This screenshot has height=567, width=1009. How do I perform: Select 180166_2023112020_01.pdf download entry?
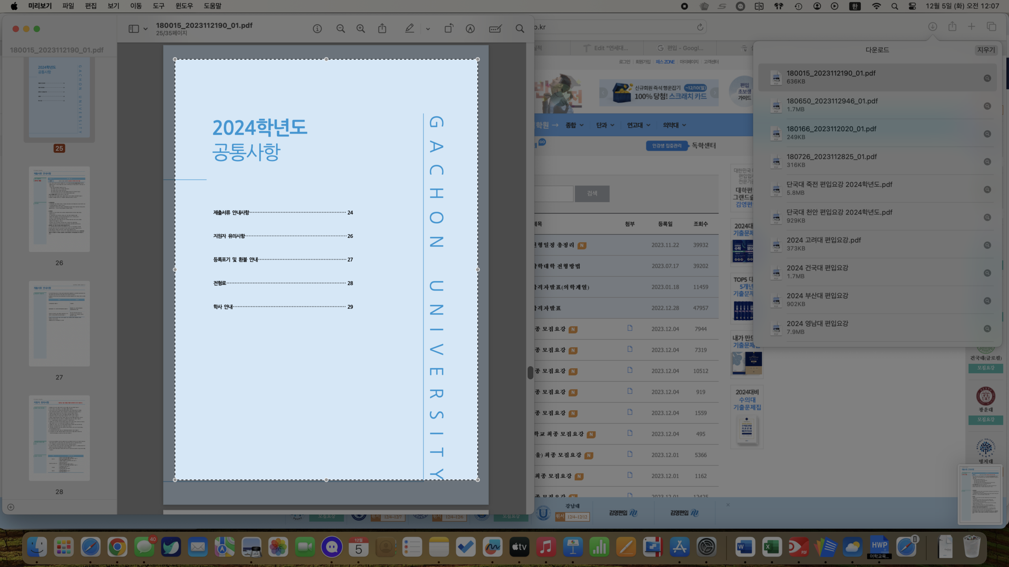877,133
